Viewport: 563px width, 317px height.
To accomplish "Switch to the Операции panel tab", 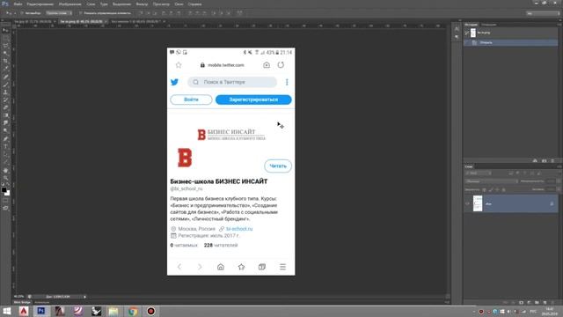I will coord(489,25).
